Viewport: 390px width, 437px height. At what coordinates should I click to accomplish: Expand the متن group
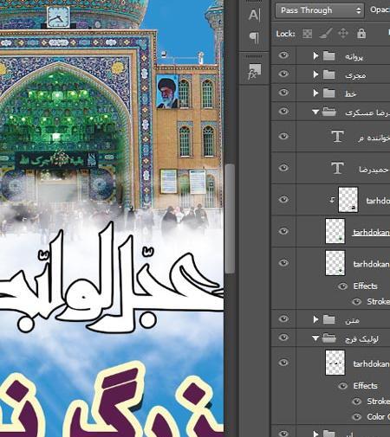[x=315, y=319]
